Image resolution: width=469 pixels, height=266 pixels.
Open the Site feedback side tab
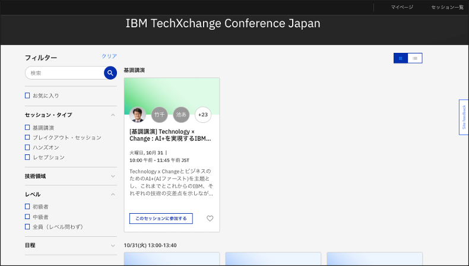point(464,117)
